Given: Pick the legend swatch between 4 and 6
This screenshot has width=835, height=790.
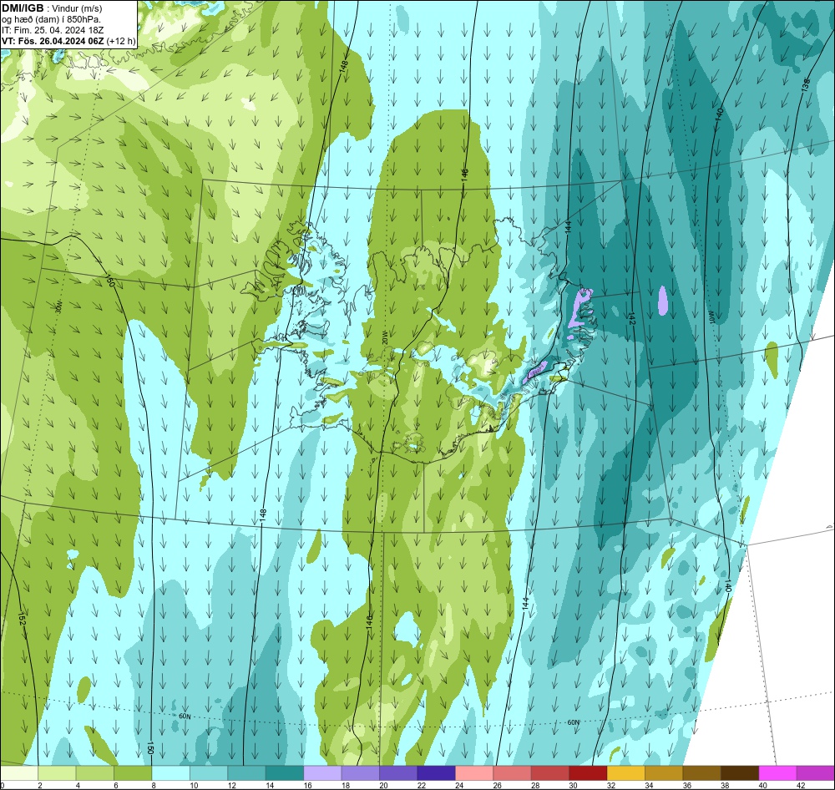Looking at the screenshot, I should tap(95, 773).
